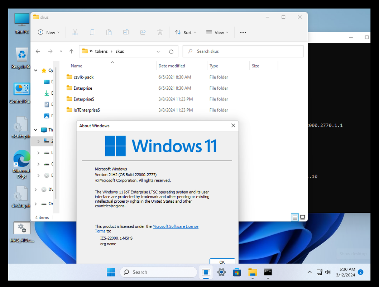Expand previous breadcrumb locations chevron
This screenshot has height=287, width=379.
click(91, 51)
